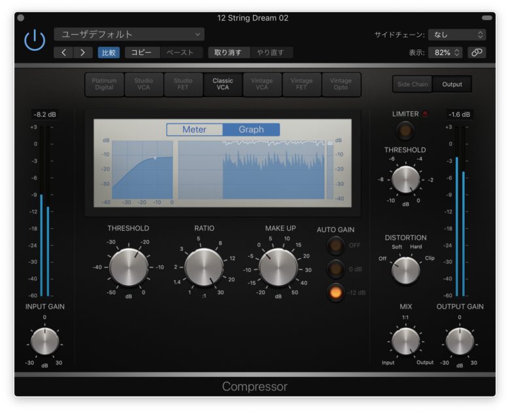
Task: Open the 表示 82% view size dropdown
Action: (445, 52)
